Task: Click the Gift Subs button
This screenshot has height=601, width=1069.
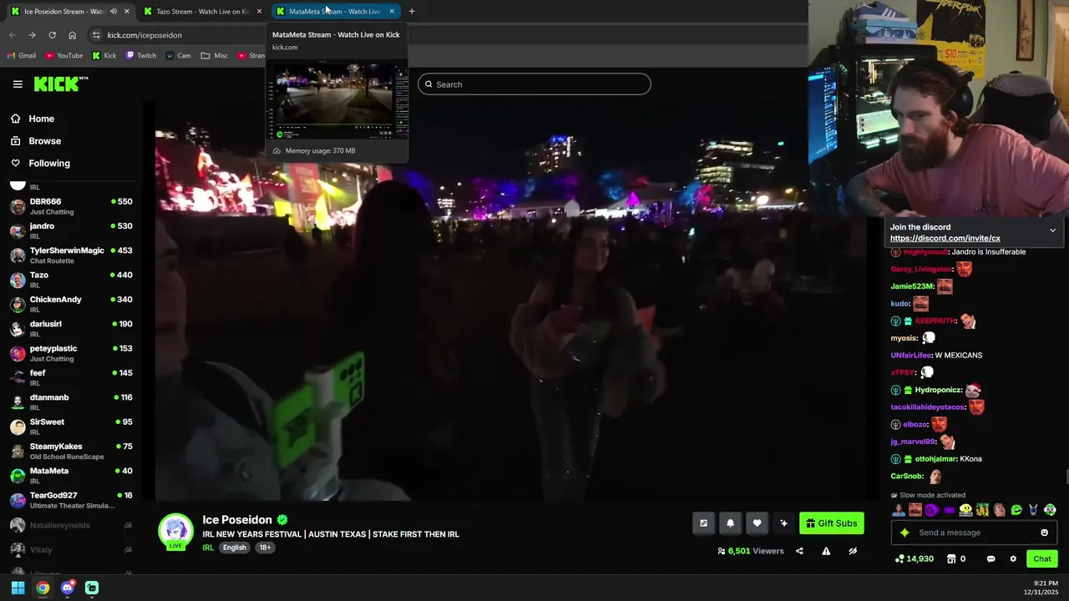Action: pyautogui.click(x=832, y=523)
